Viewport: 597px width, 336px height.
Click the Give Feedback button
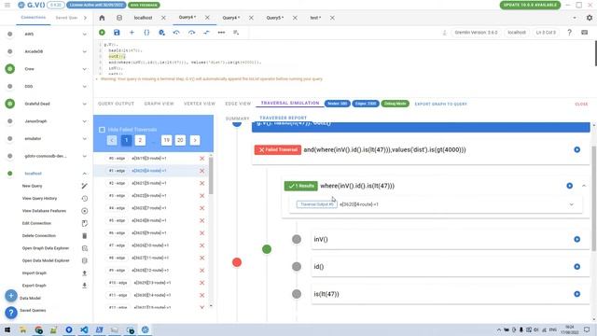[144, 6]
